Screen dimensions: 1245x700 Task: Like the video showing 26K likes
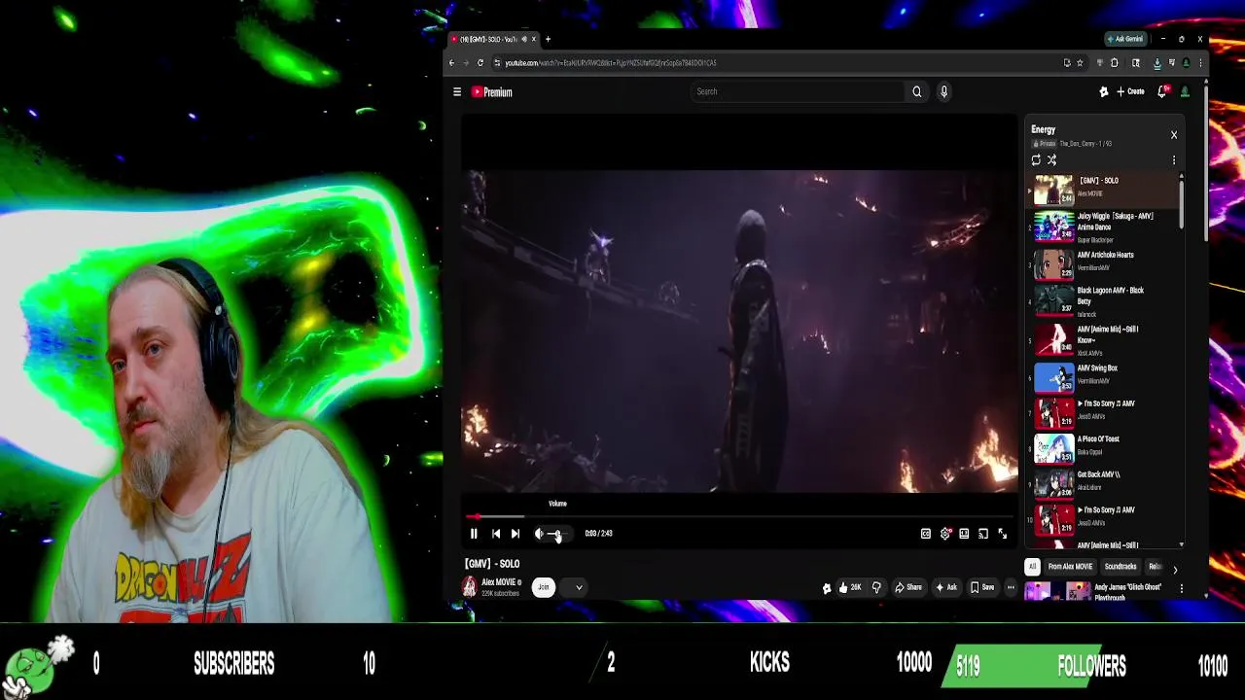click(x=850, y=587)
